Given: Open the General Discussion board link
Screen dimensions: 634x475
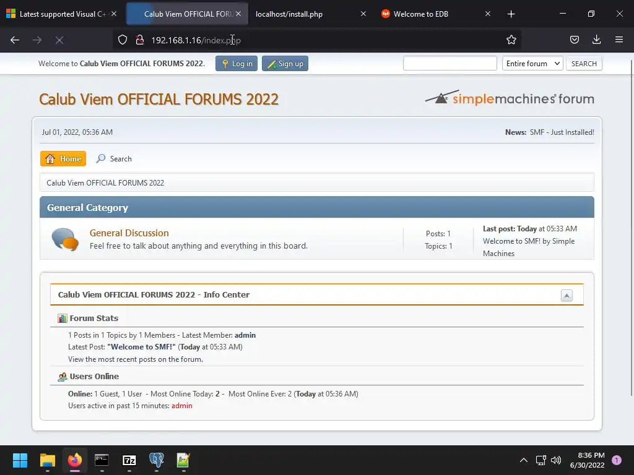Looking at the screenshot, I should [129, 233].
